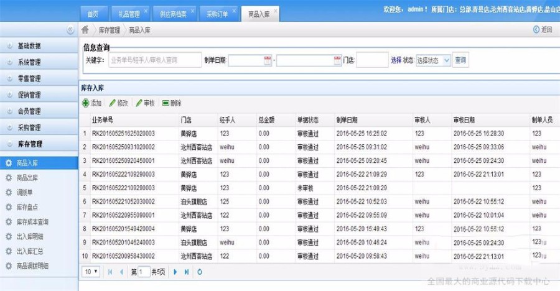Go to first page
This screenshot has width=560, height=291.
coord(110,272)
